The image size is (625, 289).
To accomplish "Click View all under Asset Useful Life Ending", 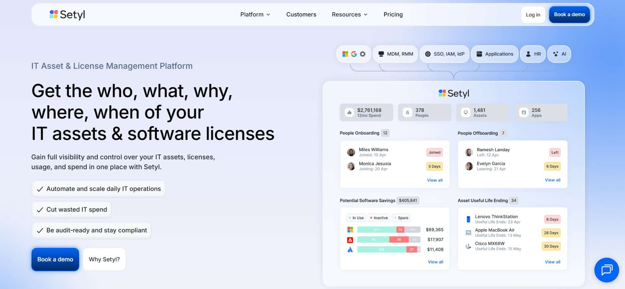I will pos(553,262).
